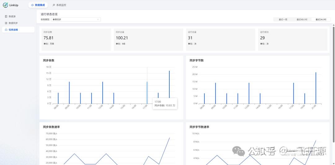Click the LinkUp logo icon
335x165 pixels.
point(5,5)
